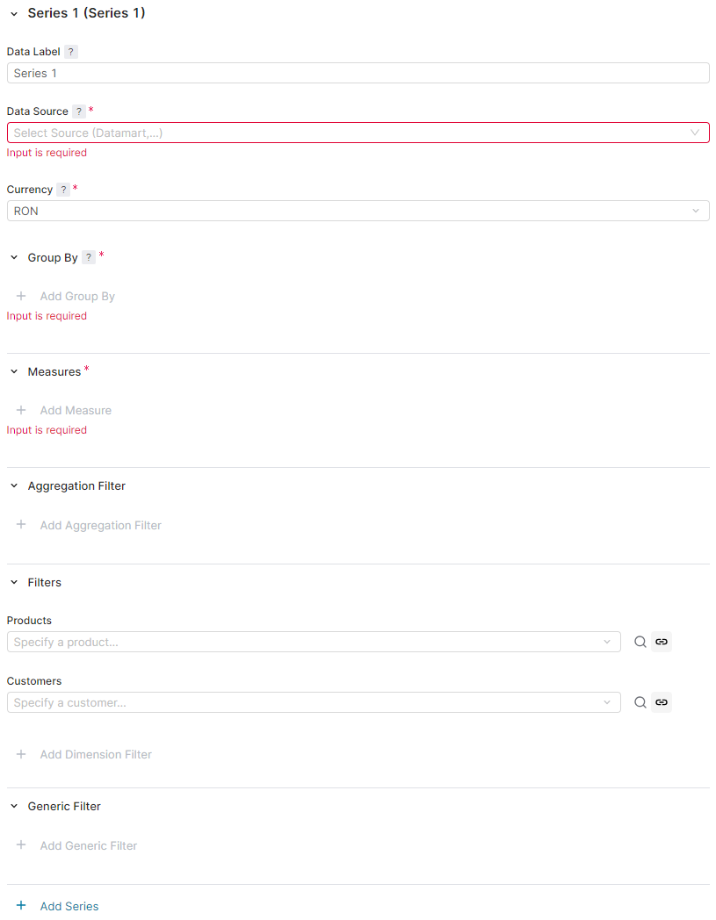Collapse the Aggregation Filter section
The height and width of the screenshot is (920, 716).
[x=14, y=486]
